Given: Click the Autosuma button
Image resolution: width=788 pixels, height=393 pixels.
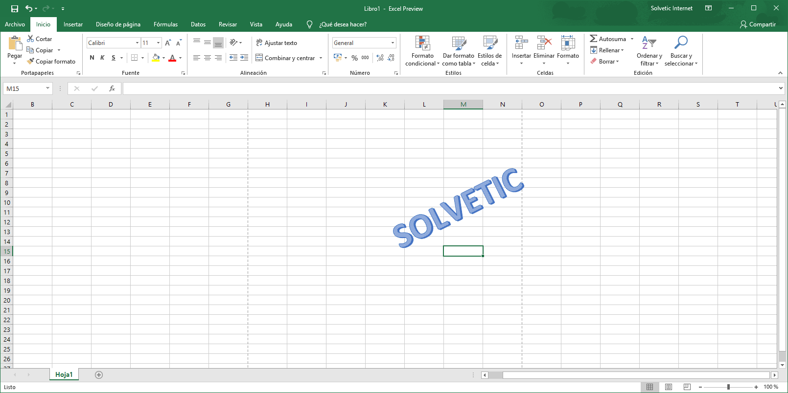Looking at the screenshot, I should click(608, 39).
